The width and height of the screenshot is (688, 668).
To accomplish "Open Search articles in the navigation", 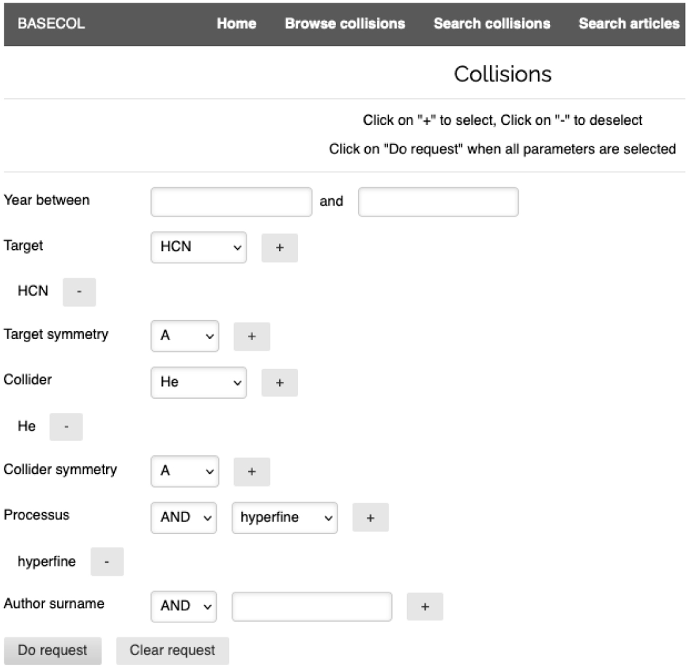I will point(628,23).
